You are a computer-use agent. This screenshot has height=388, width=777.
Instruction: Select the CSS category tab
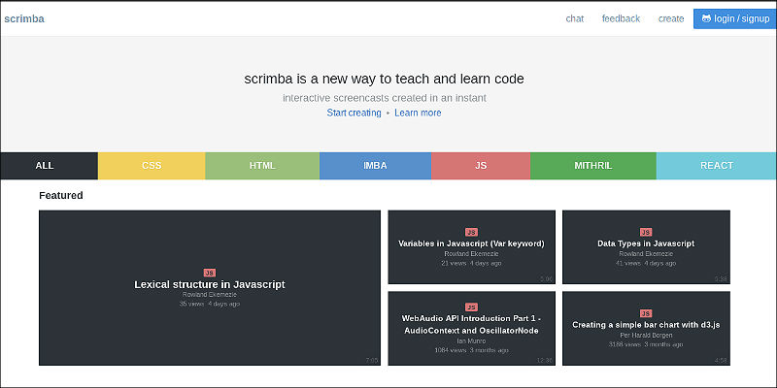(152, 166)
